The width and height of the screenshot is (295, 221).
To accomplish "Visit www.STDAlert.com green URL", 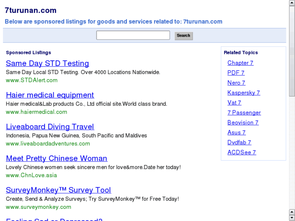I will point(32,80).
